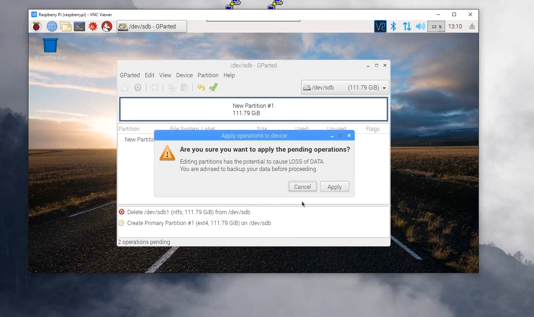The image size is (534, 317).
Task: Launch the terminal from the panel
Action: click(x=79, y=26)
